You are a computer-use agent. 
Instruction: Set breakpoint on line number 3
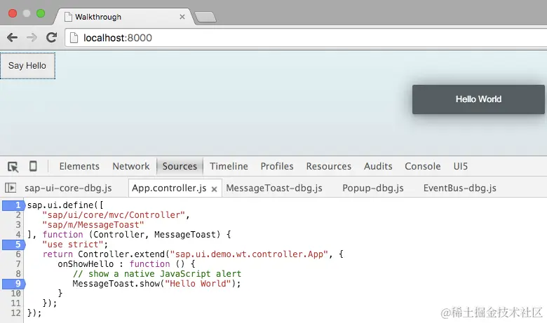point(18,225)
